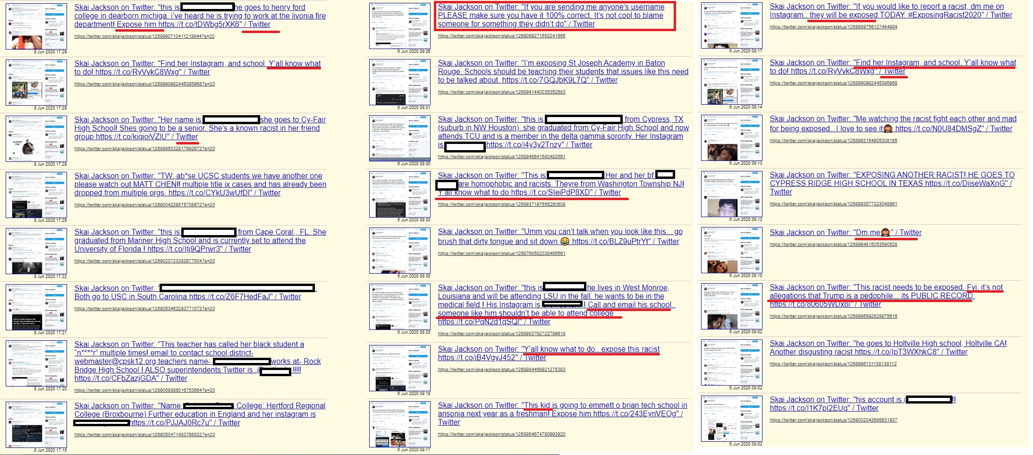Open the twitter.com status URL under the 'Dm me' entry
Viewport: 1033px width, 455px height.
coord(833,244)
